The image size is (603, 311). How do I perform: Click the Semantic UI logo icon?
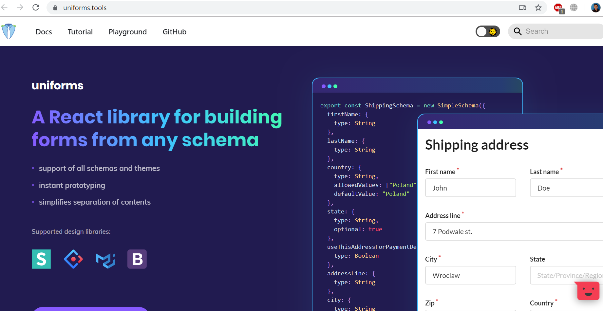click(x=41, y=259)
